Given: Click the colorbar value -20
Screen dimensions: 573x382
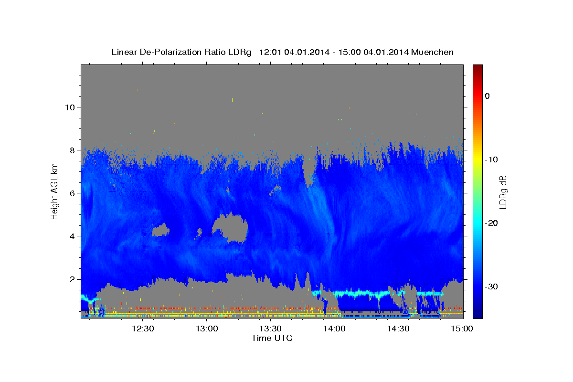Looking at the screenshot, I should tap(491, 223).
